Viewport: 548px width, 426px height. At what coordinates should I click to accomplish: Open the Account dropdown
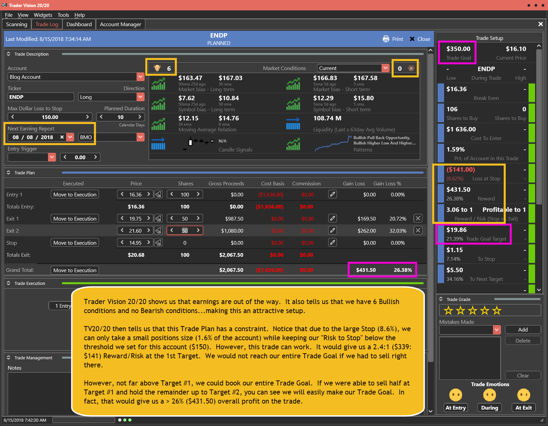(x=141, y=77)
